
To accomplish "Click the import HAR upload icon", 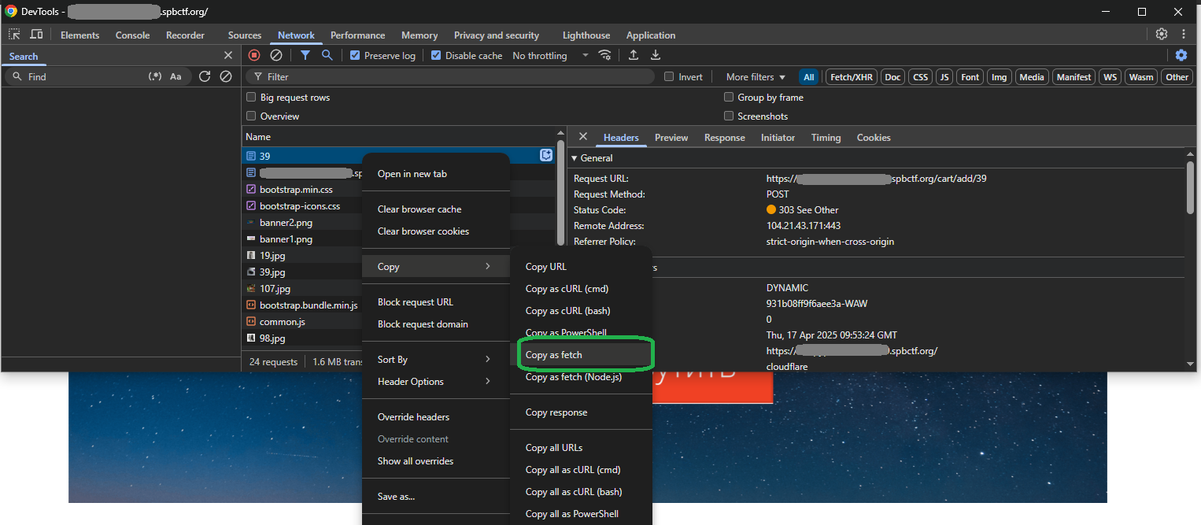I will tap(633, 55).
